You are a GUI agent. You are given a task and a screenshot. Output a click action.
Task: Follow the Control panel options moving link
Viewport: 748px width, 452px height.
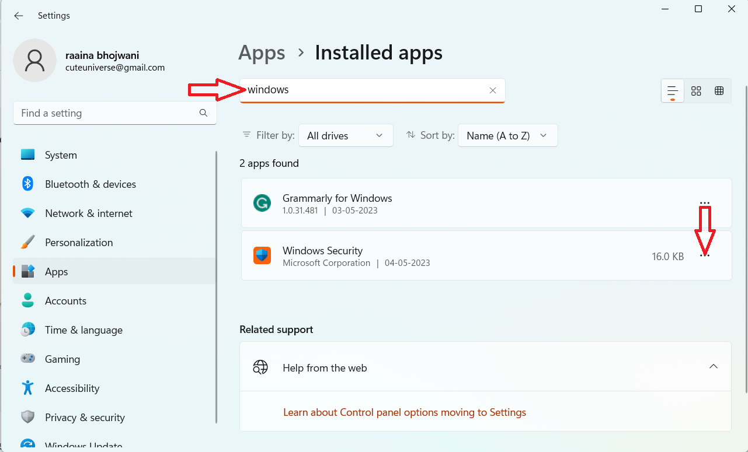coord(404,412)
